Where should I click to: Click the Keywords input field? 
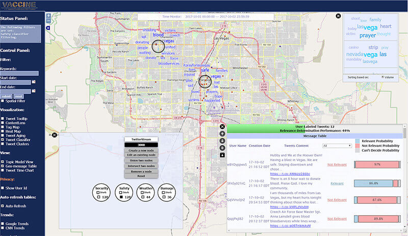19,74
